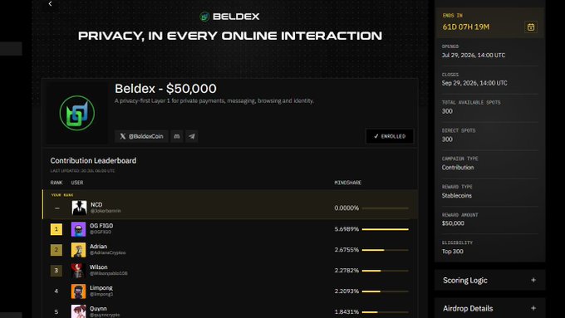Expand the Scoring Logic section
This screenshot has width=565, height=318.
(489, 280)
